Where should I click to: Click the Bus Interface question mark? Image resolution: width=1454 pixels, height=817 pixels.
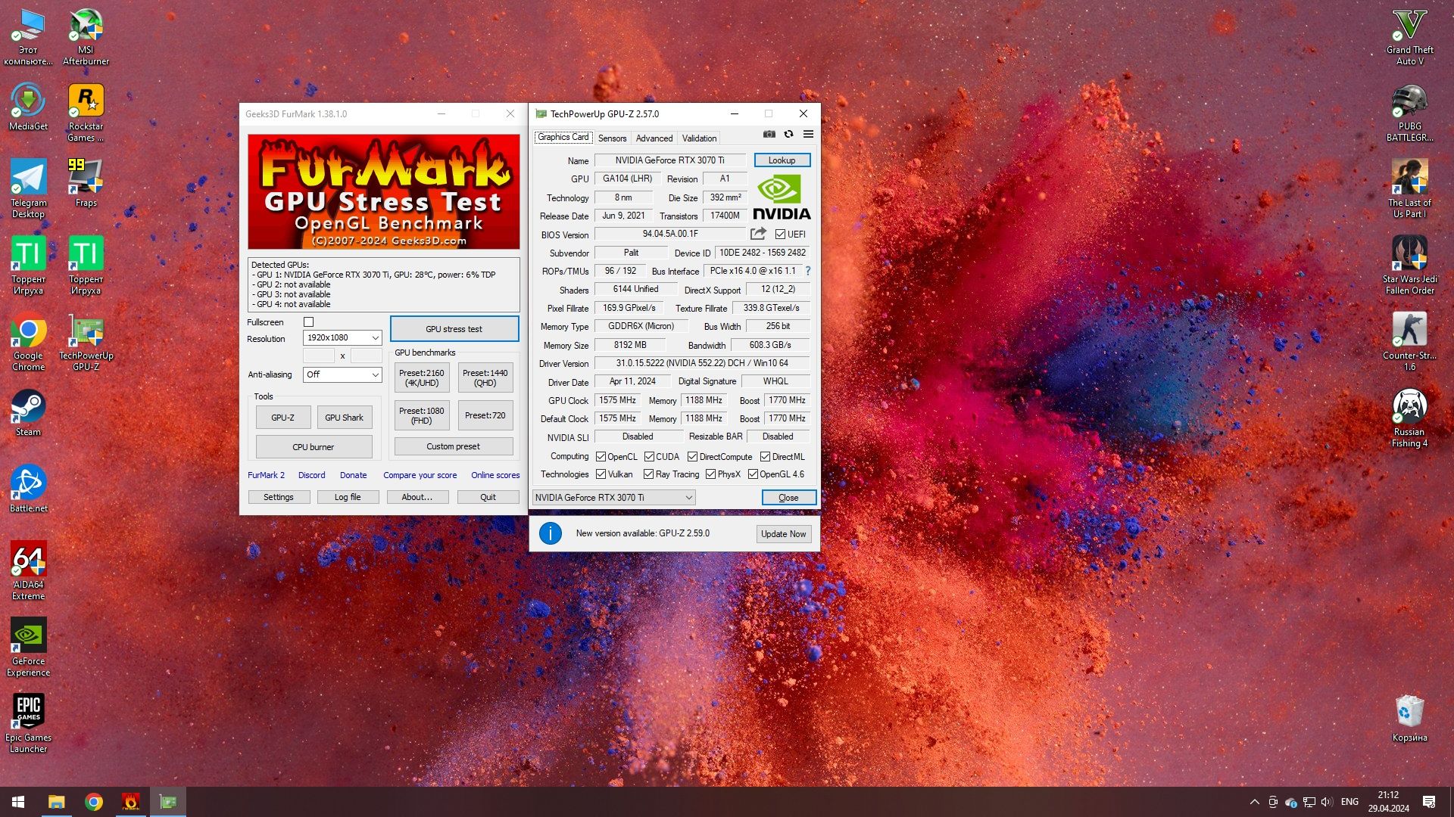pyautogui.click(x=807, y=271)
